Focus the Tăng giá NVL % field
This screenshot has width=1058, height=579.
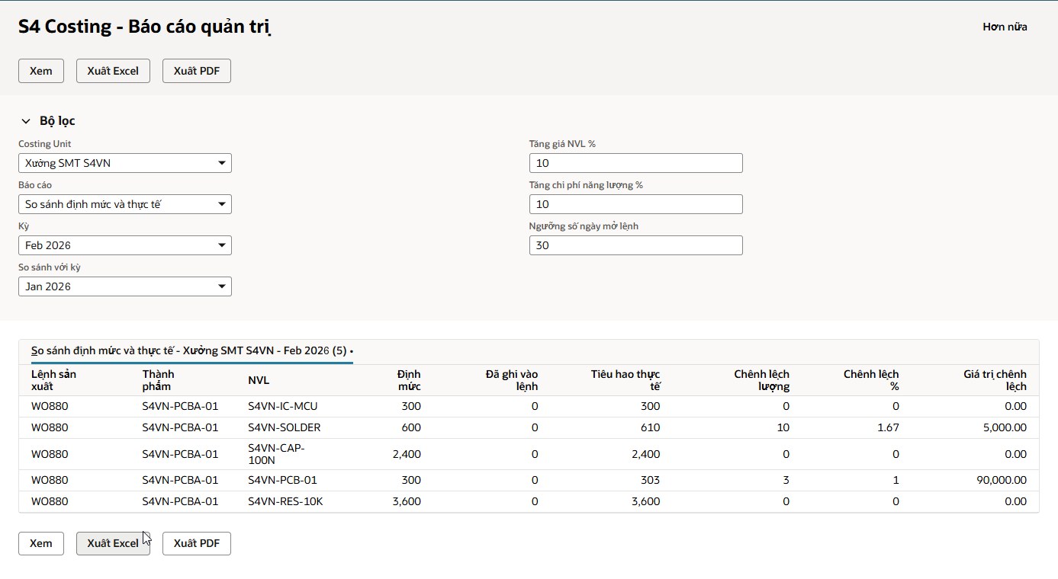(x=635, y=163)
